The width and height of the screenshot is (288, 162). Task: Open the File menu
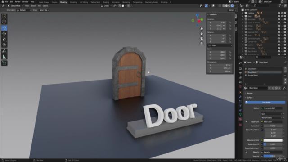tap(7, 2)
